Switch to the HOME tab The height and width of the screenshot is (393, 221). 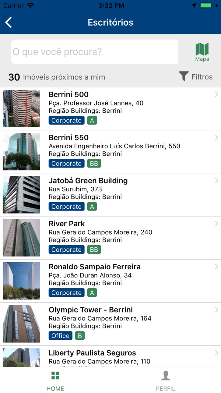pos(55,380)
